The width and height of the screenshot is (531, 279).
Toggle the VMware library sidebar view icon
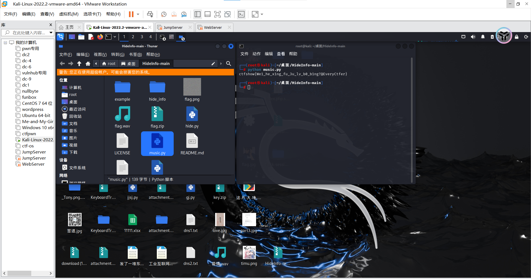click(197, 14)
